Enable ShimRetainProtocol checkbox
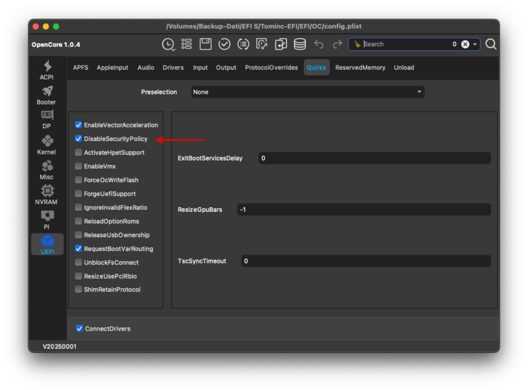The width and height of the screenshot is (528, 390). (79, 289)
